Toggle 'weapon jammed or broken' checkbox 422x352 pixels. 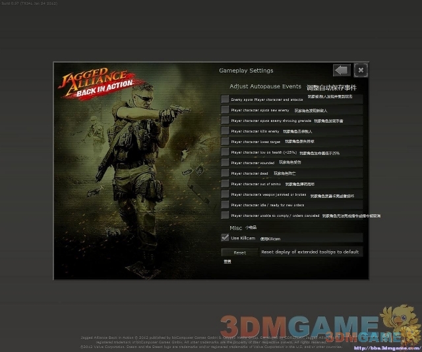tap(225, 194)
